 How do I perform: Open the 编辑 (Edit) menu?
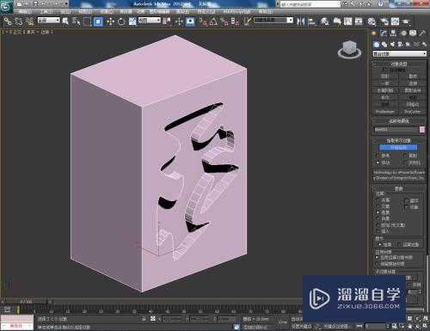click(x=25, y=12)
